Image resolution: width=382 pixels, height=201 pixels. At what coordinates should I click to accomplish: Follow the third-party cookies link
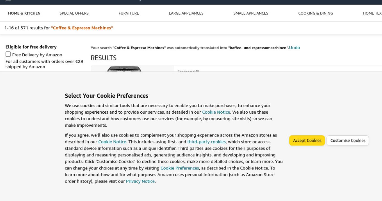coord(206,142)
